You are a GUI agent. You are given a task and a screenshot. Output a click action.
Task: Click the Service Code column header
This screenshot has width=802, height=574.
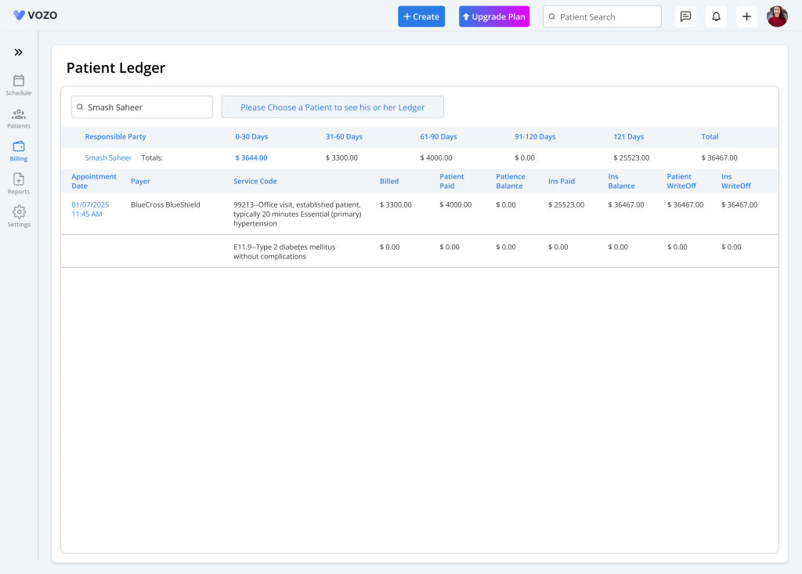click(x=255, y=181)
